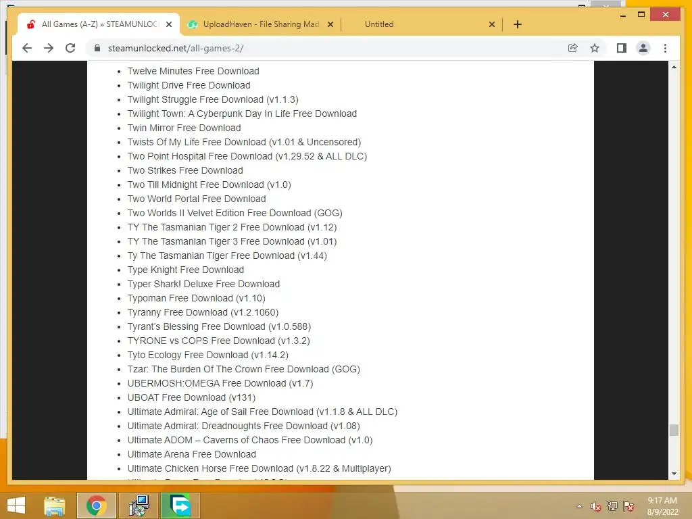Close the All Games (A-Z) tab
Viewport: 692px width, 519px height.
[x=168, y=24]
